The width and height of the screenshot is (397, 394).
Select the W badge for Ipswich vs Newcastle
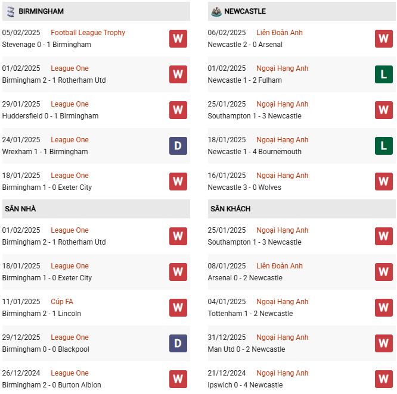click(x=383, y=379)
